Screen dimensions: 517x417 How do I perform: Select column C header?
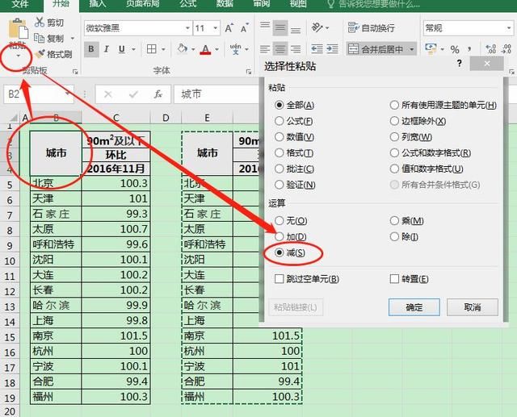[x=116, y=118]
